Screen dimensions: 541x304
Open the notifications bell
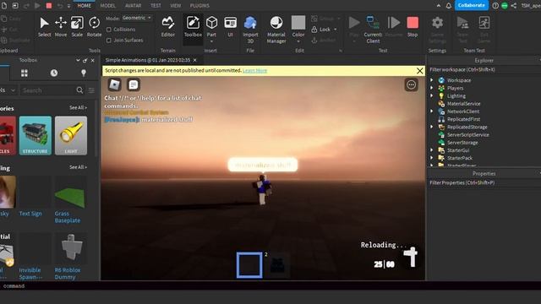tap(449, 6)
